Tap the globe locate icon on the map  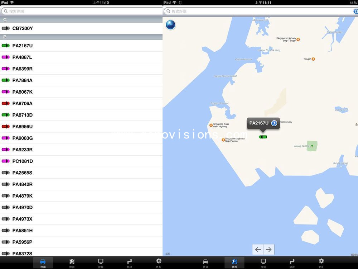click(x=170, y=25)
